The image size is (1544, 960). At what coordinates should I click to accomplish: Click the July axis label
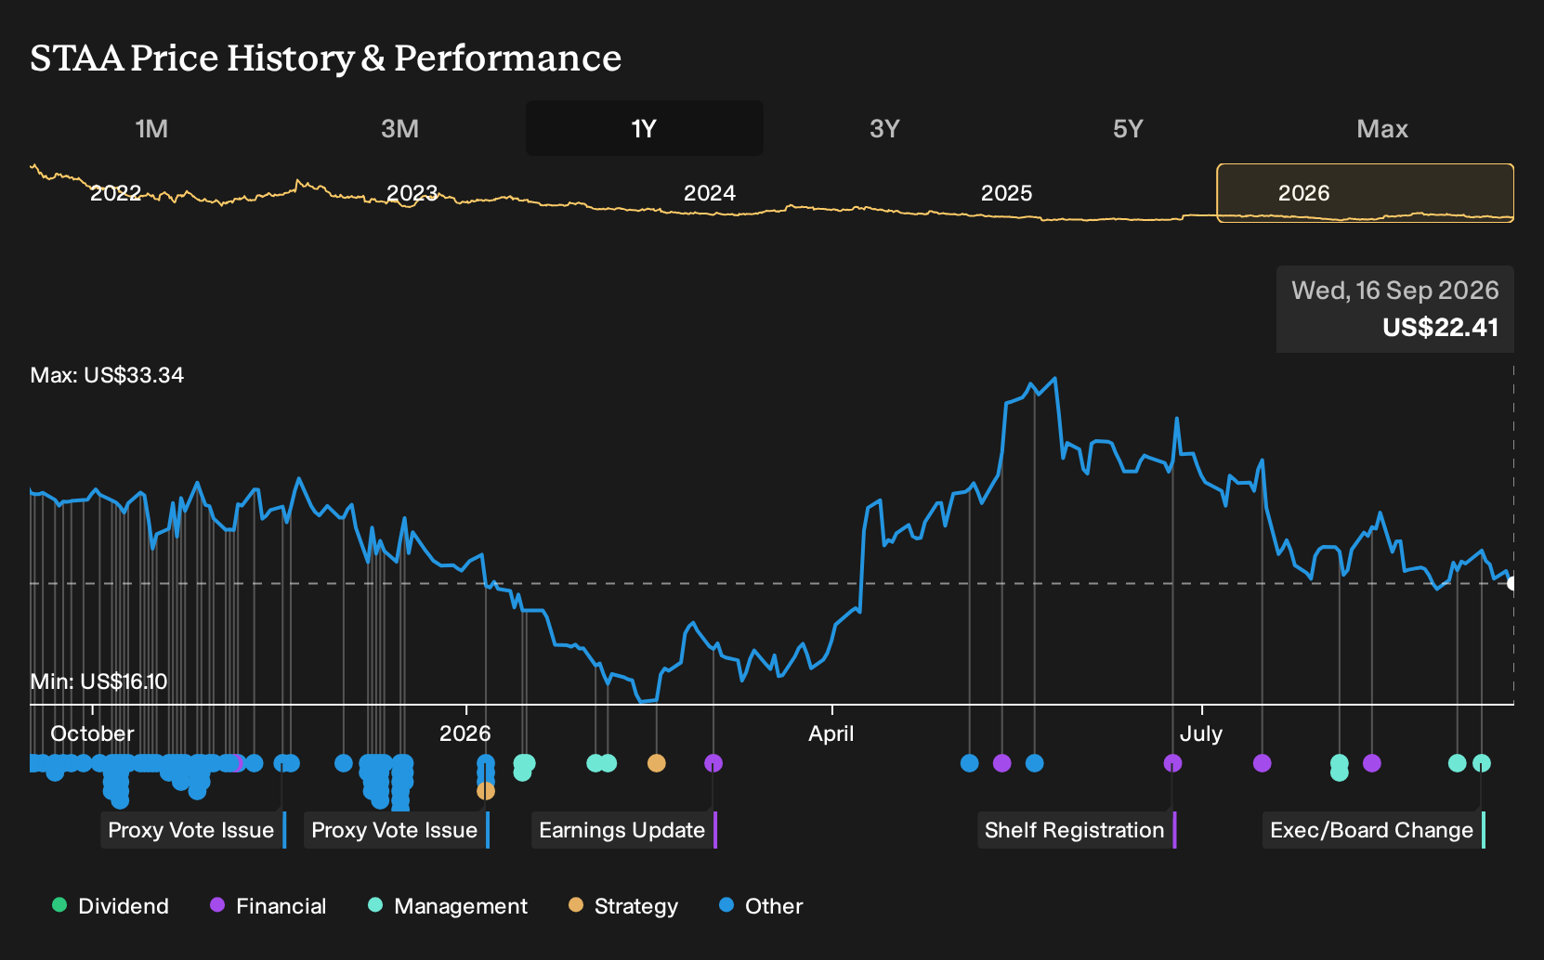(1201, 733)
